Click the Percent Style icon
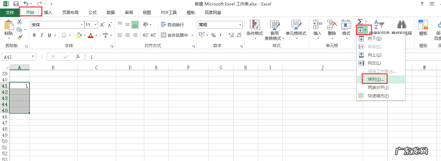Image resolution: width=441 pixels, height=161 pixels. [x=213, y=35]
